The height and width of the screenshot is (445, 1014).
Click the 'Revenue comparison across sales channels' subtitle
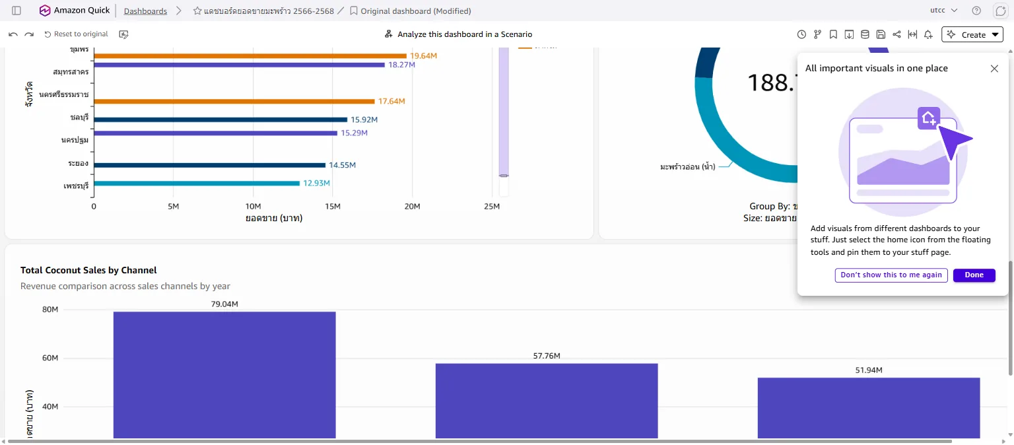click(x=125, y=287)
